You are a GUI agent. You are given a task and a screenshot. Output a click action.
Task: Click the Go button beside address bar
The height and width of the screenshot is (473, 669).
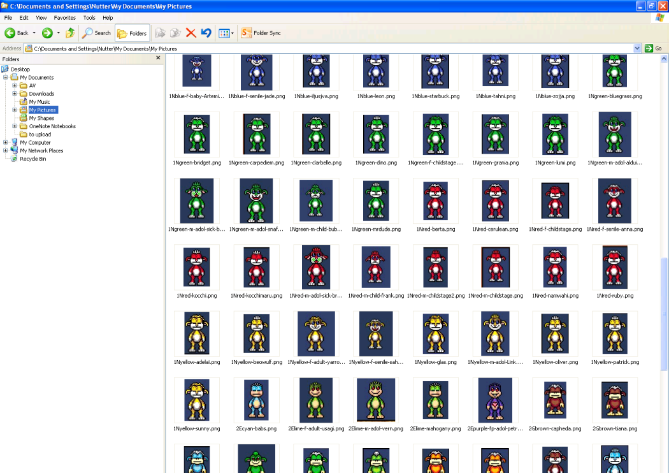[653, 48]
